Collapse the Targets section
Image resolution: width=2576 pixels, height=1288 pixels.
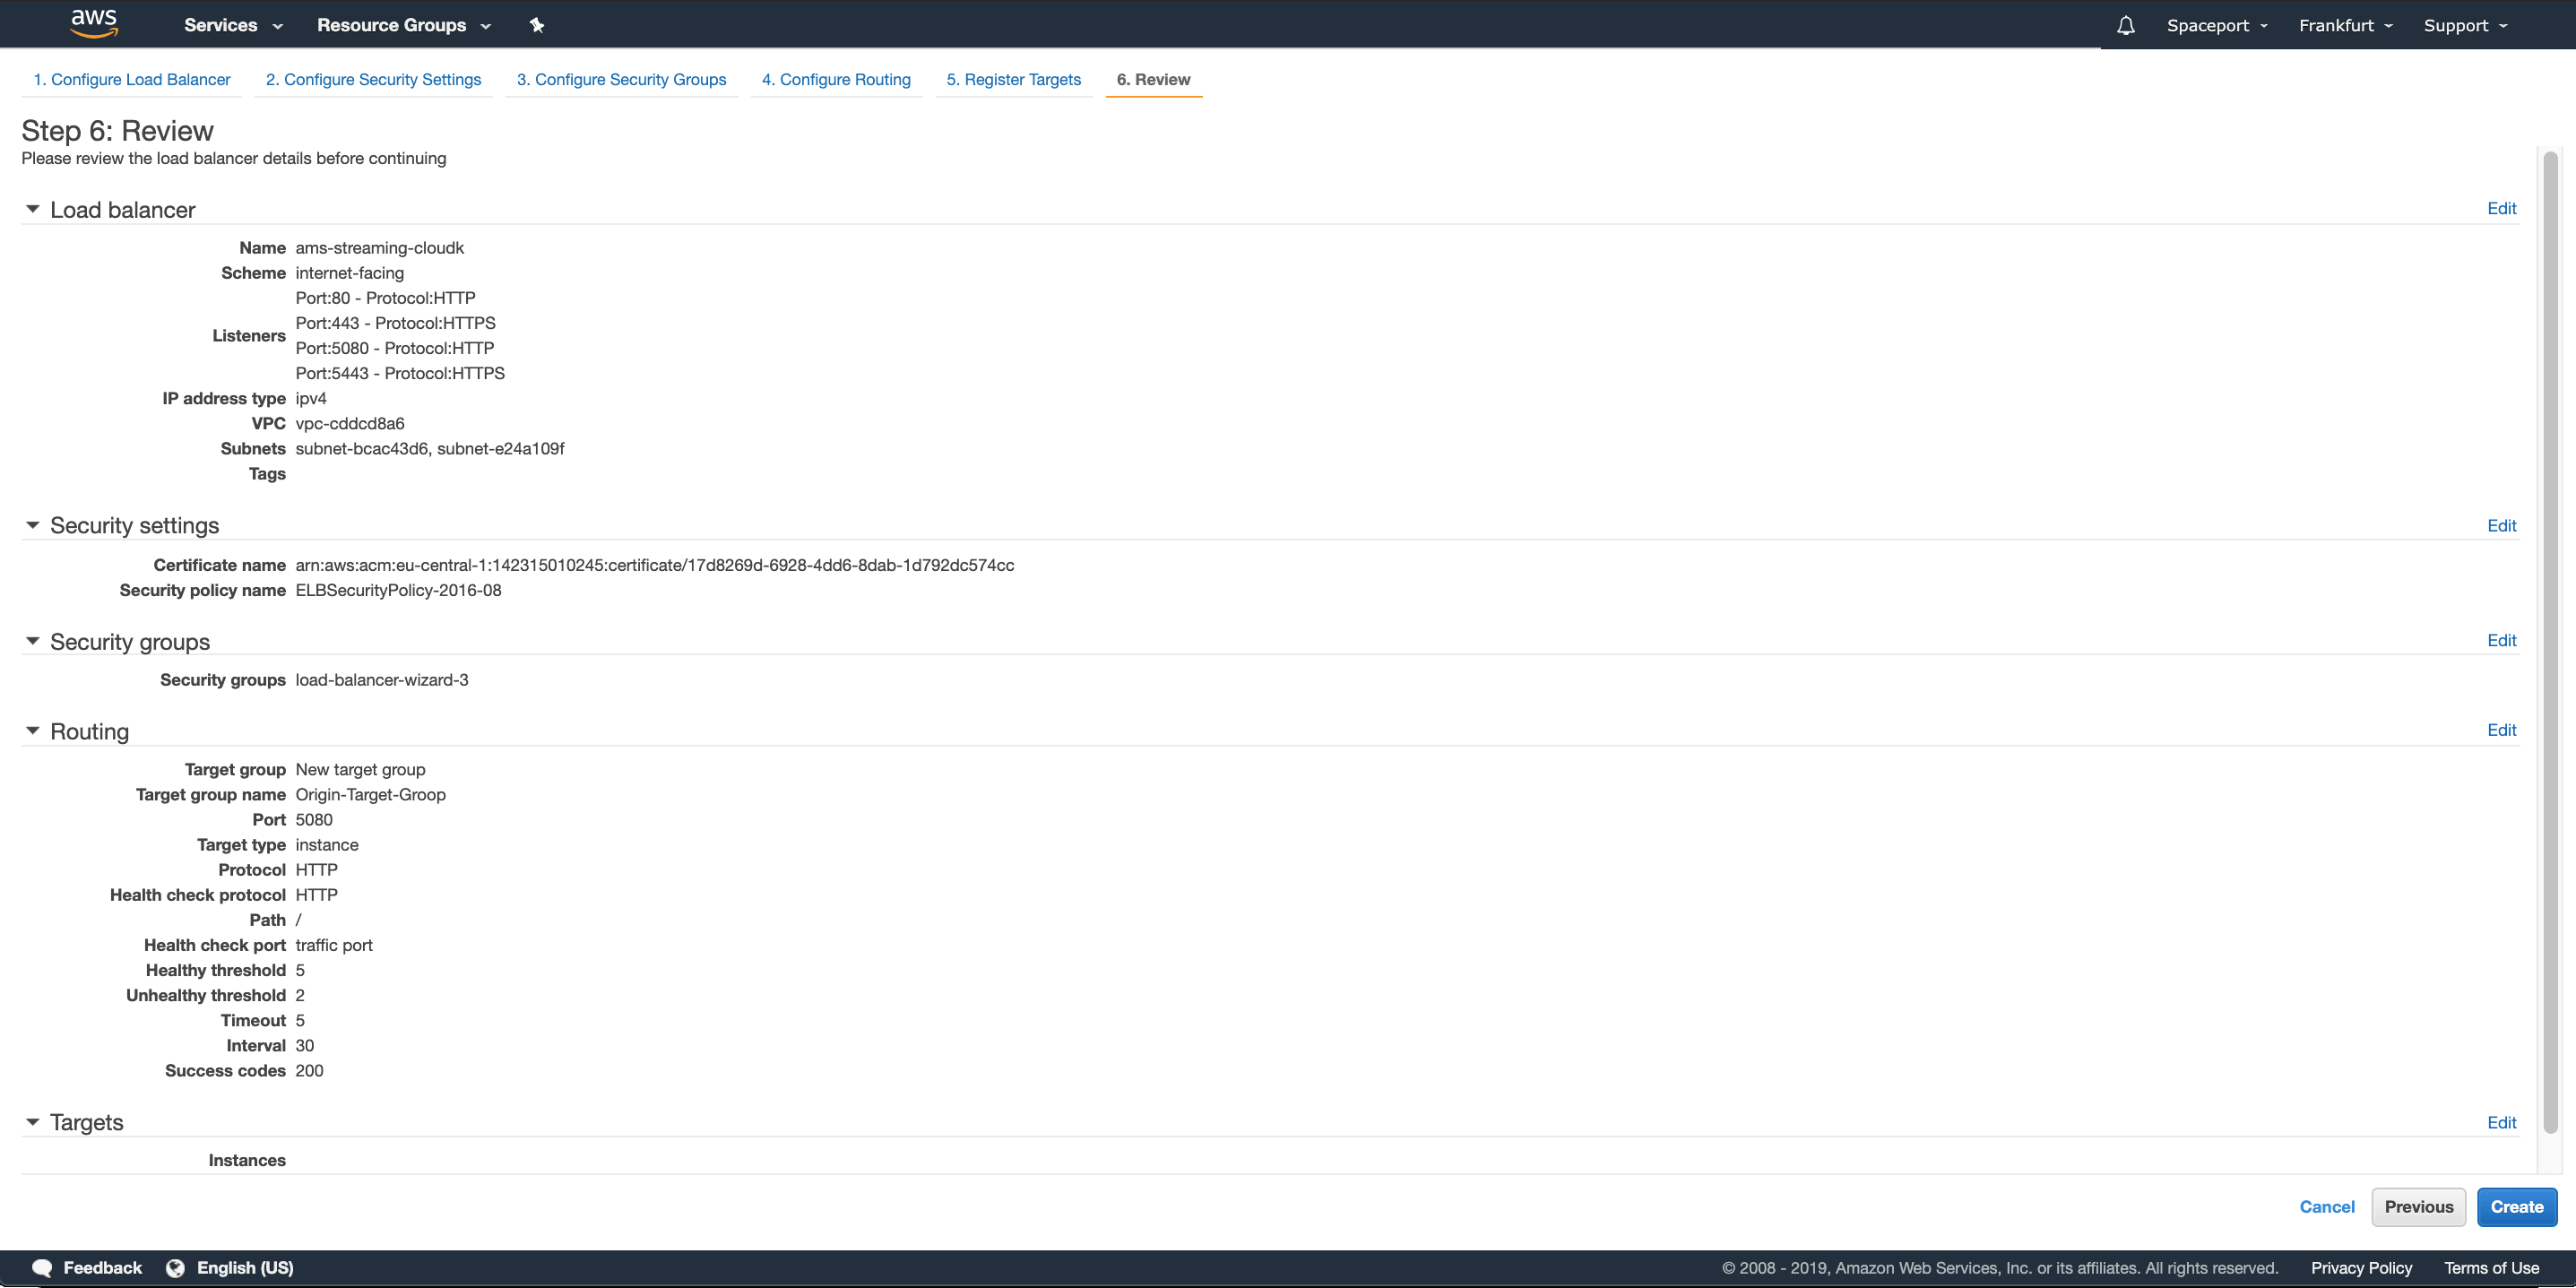[x=32, y=1122]
